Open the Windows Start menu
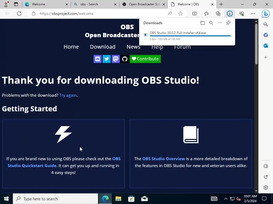The height and width of the screenshot is (204, 273). pyautogui.click(x=6, y=199)
